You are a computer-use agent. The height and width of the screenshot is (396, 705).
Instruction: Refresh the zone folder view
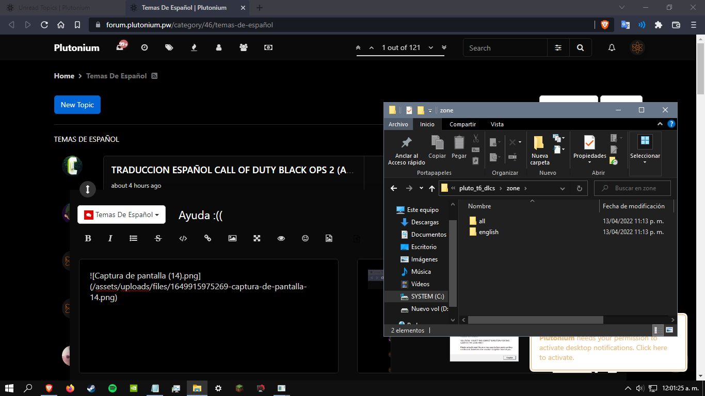(579, 188)
